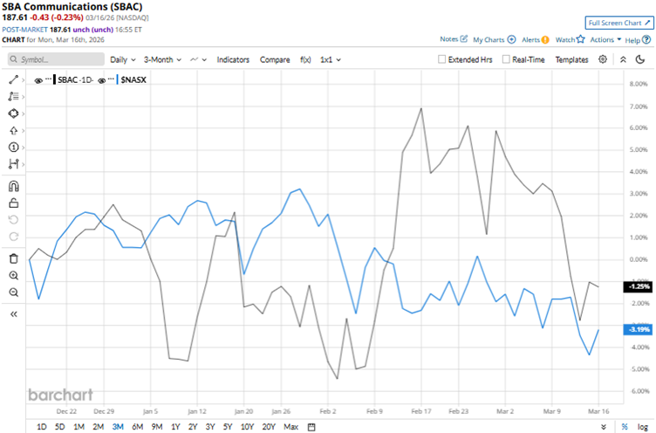Zoom out on the chart
The image size is (656, 433).
pyautogui.click(x=13, y=292)
